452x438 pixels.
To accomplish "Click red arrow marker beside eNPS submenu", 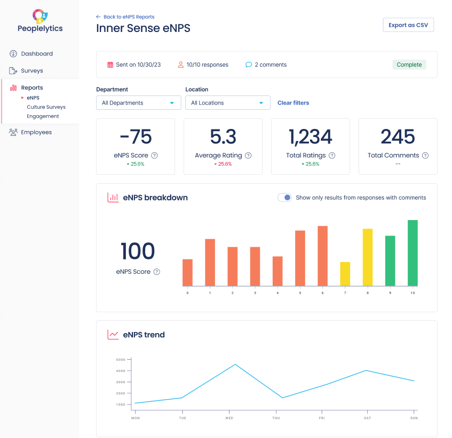I will click(x=22, y=98).
